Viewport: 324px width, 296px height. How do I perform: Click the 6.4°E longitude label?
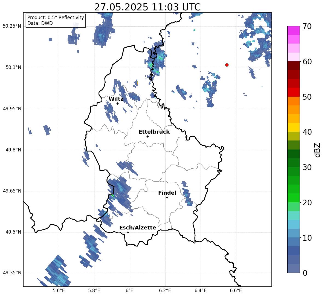[200, 291]
